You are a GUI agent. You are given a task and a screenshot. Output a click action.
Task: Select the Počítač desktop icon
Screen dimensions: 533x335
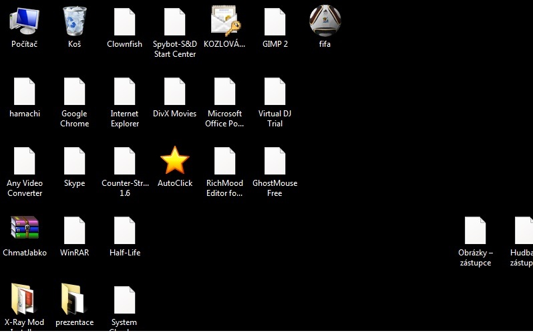25,21
